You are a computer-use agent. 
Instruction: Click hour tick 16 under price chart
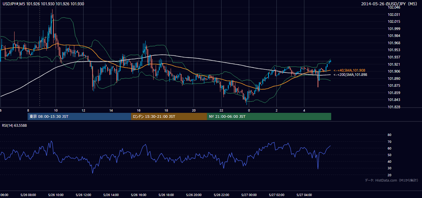[139, 111]
